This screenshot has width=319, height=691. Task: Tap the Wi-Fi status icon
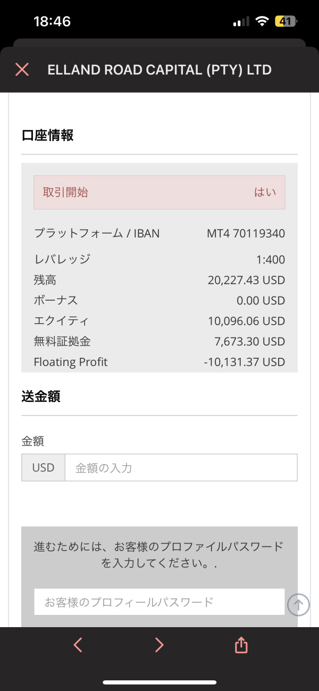click(262, 21)
